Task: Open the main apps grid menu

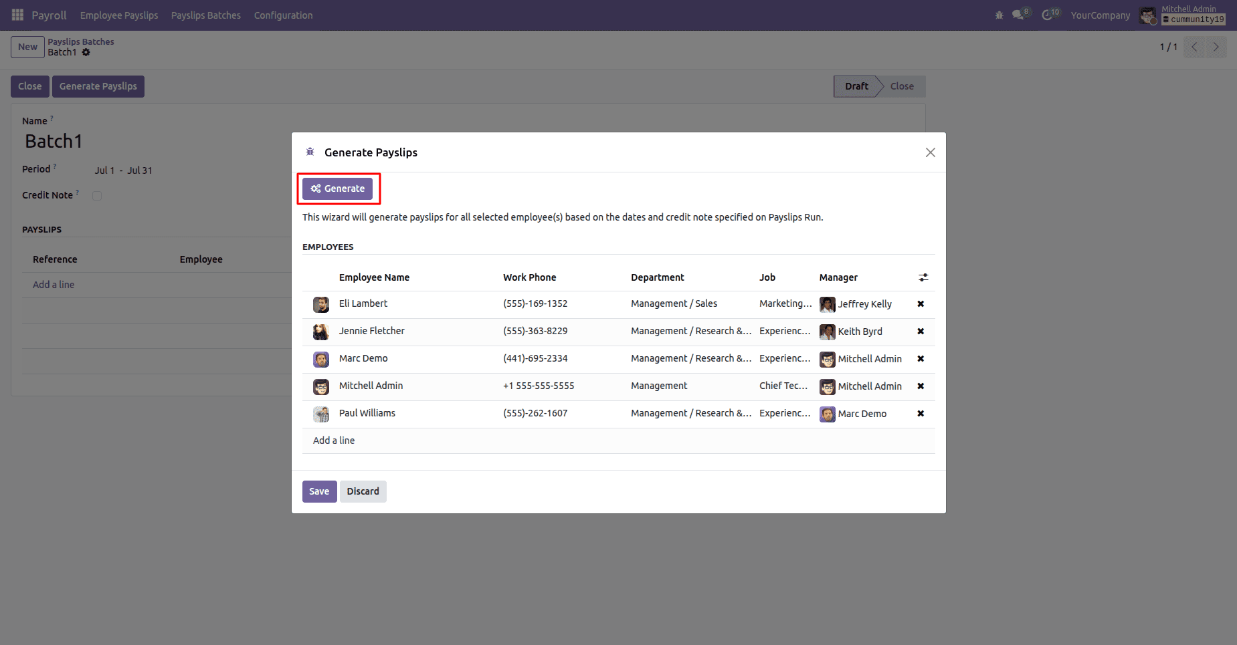Action: (x=17, y=15)
